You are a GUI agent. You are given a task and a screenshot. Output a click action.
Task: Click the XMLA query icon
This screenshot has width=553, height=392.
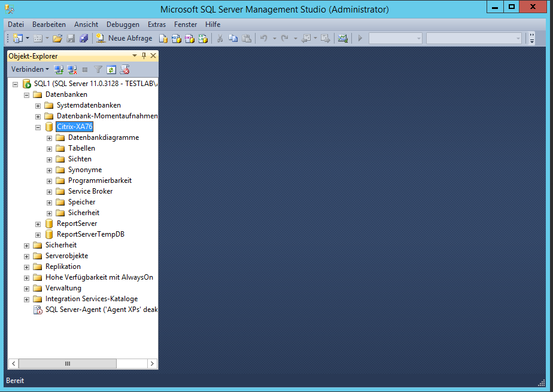coord(203,38)
